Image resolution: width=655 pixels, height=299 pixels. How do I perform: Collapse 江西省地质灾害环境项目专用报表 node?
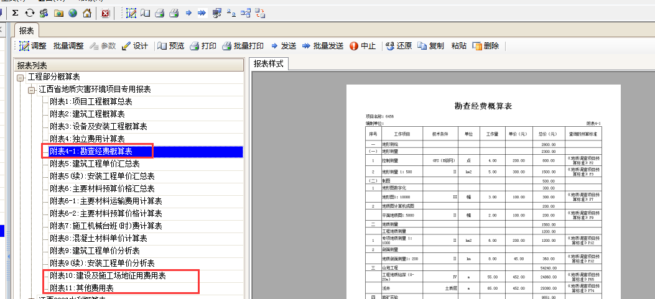(x=32, y=90)
